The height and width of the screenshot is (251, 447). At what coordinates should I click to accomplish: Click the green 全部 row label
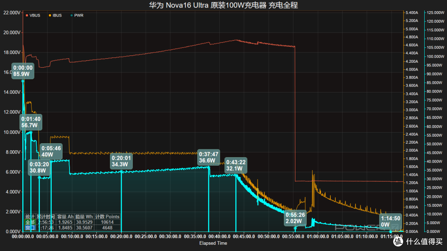coord(30,222)
